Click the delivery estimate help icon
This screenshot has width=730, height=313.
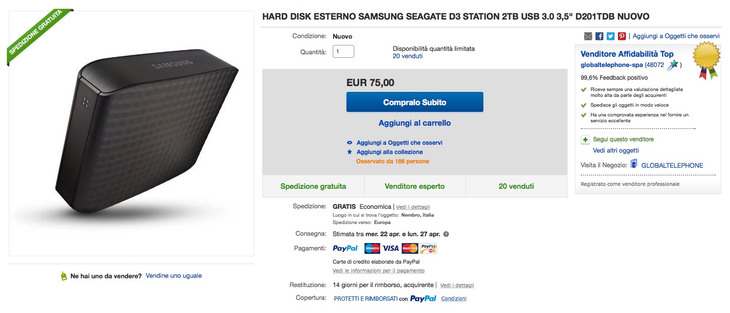pos(446,234)
